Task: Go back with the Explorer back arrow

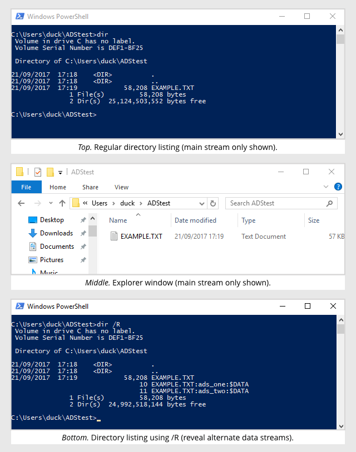Action: tap(21, 203)
